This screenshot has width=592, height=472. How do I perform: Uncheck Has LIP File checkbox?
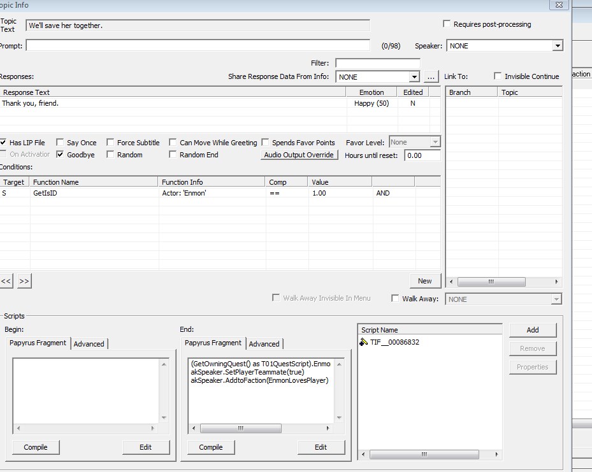coord(3,142)
